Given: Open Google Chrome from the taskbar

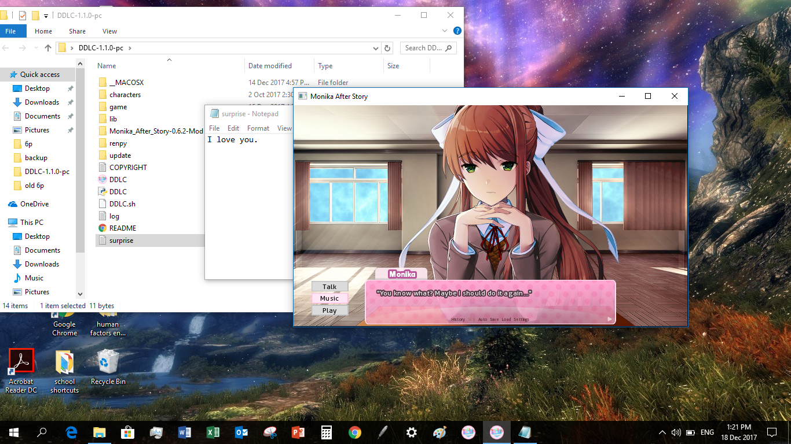Looking at the screenshot, I should [x=355, y=432].
